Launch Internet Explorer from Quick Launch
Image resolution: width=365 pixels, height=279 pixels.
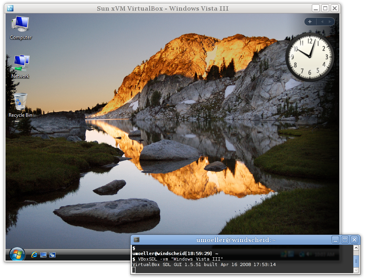[x=34, y=255]
